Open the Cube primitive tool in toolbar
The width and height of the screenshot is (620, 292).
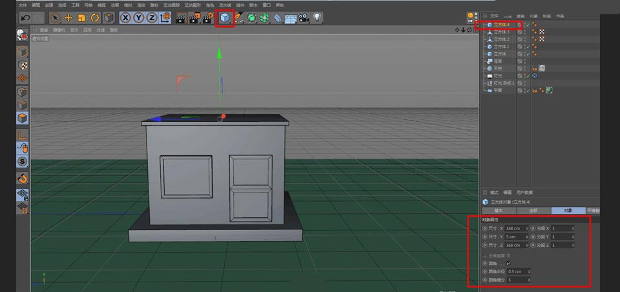(x=225, y=18)
